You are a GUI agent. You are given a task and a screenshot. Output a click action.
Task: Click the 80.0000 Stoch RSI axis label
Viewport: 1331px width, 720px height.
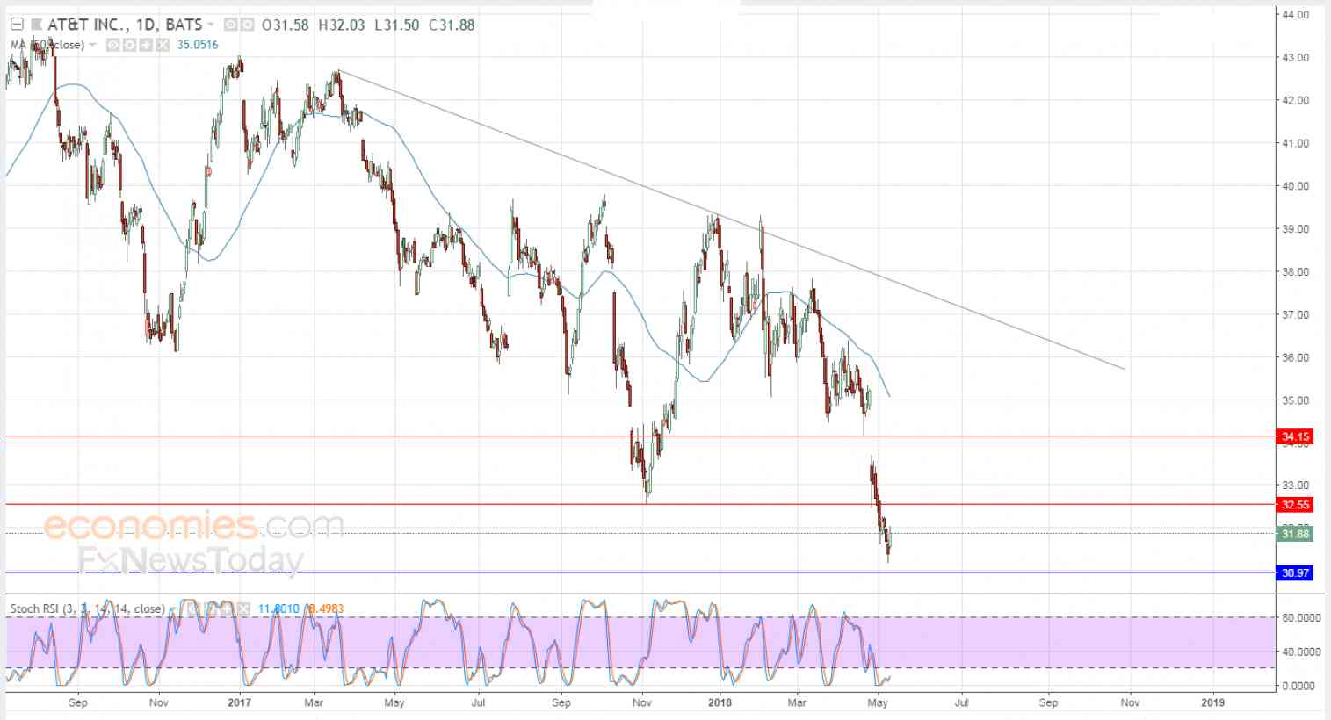tap(1301, 618)
